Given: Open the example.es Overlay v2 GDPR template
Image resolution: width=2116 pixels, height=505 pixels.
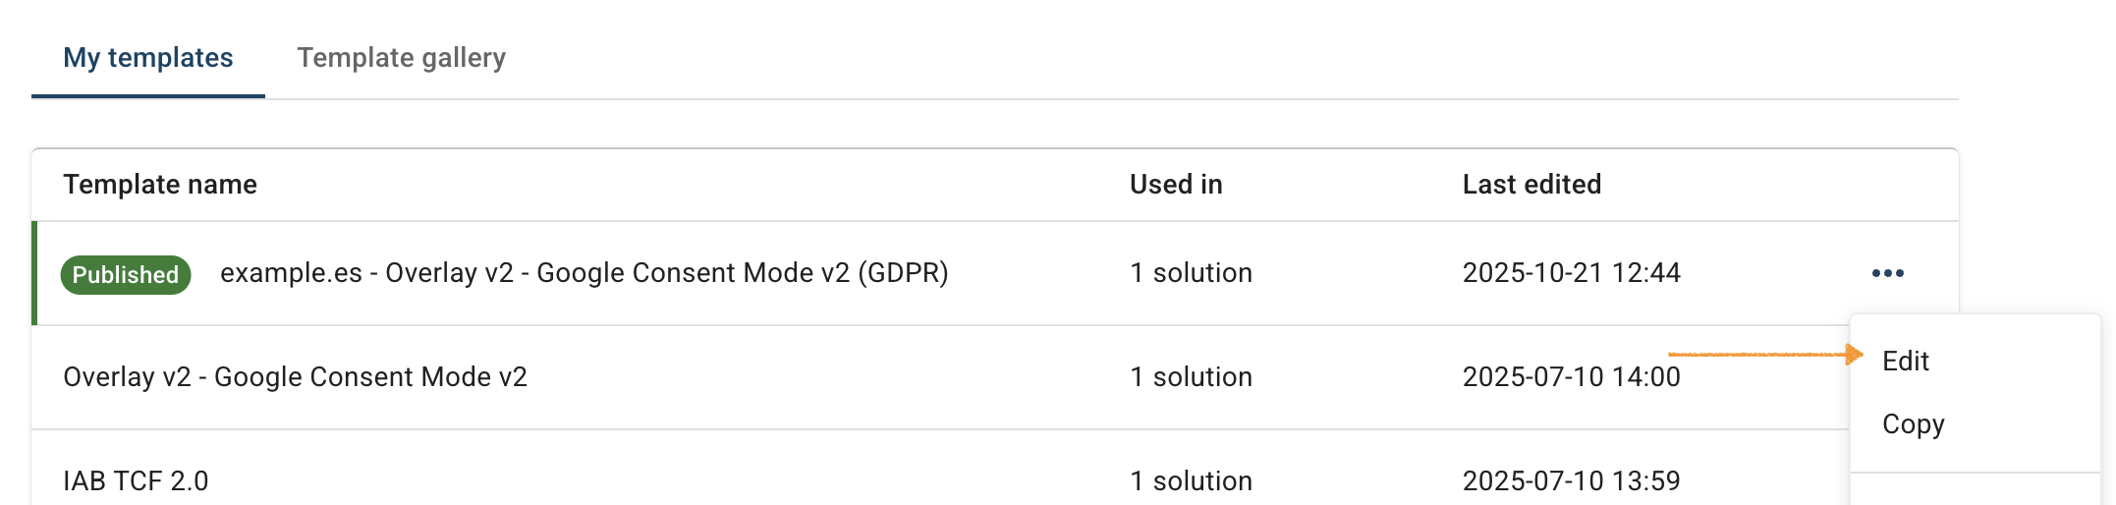Looking at the screenshot, I should 584,273.
